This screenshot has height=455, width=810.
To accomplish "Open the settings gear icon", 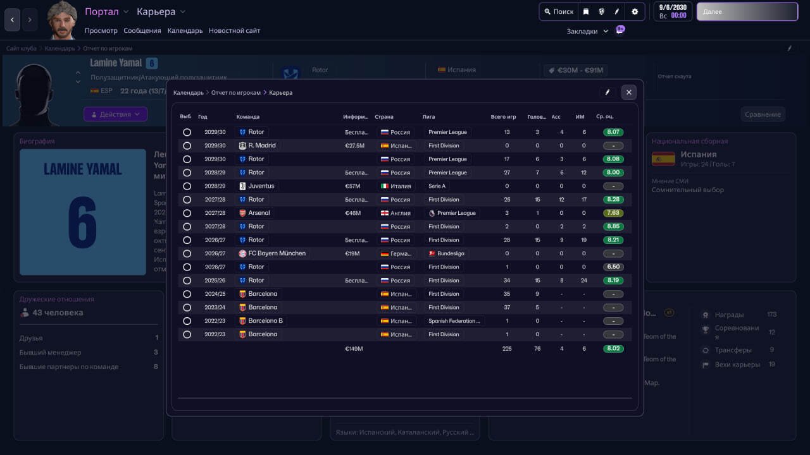I will tap(634, 11).
